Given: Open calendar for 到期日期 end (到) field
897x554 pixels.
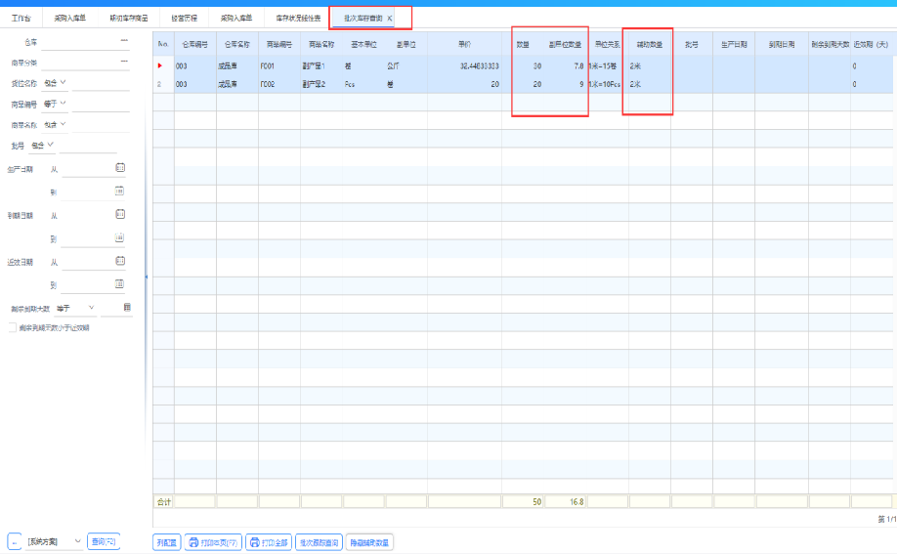Looking at the screenshot, I should click(x=120, y=237).
